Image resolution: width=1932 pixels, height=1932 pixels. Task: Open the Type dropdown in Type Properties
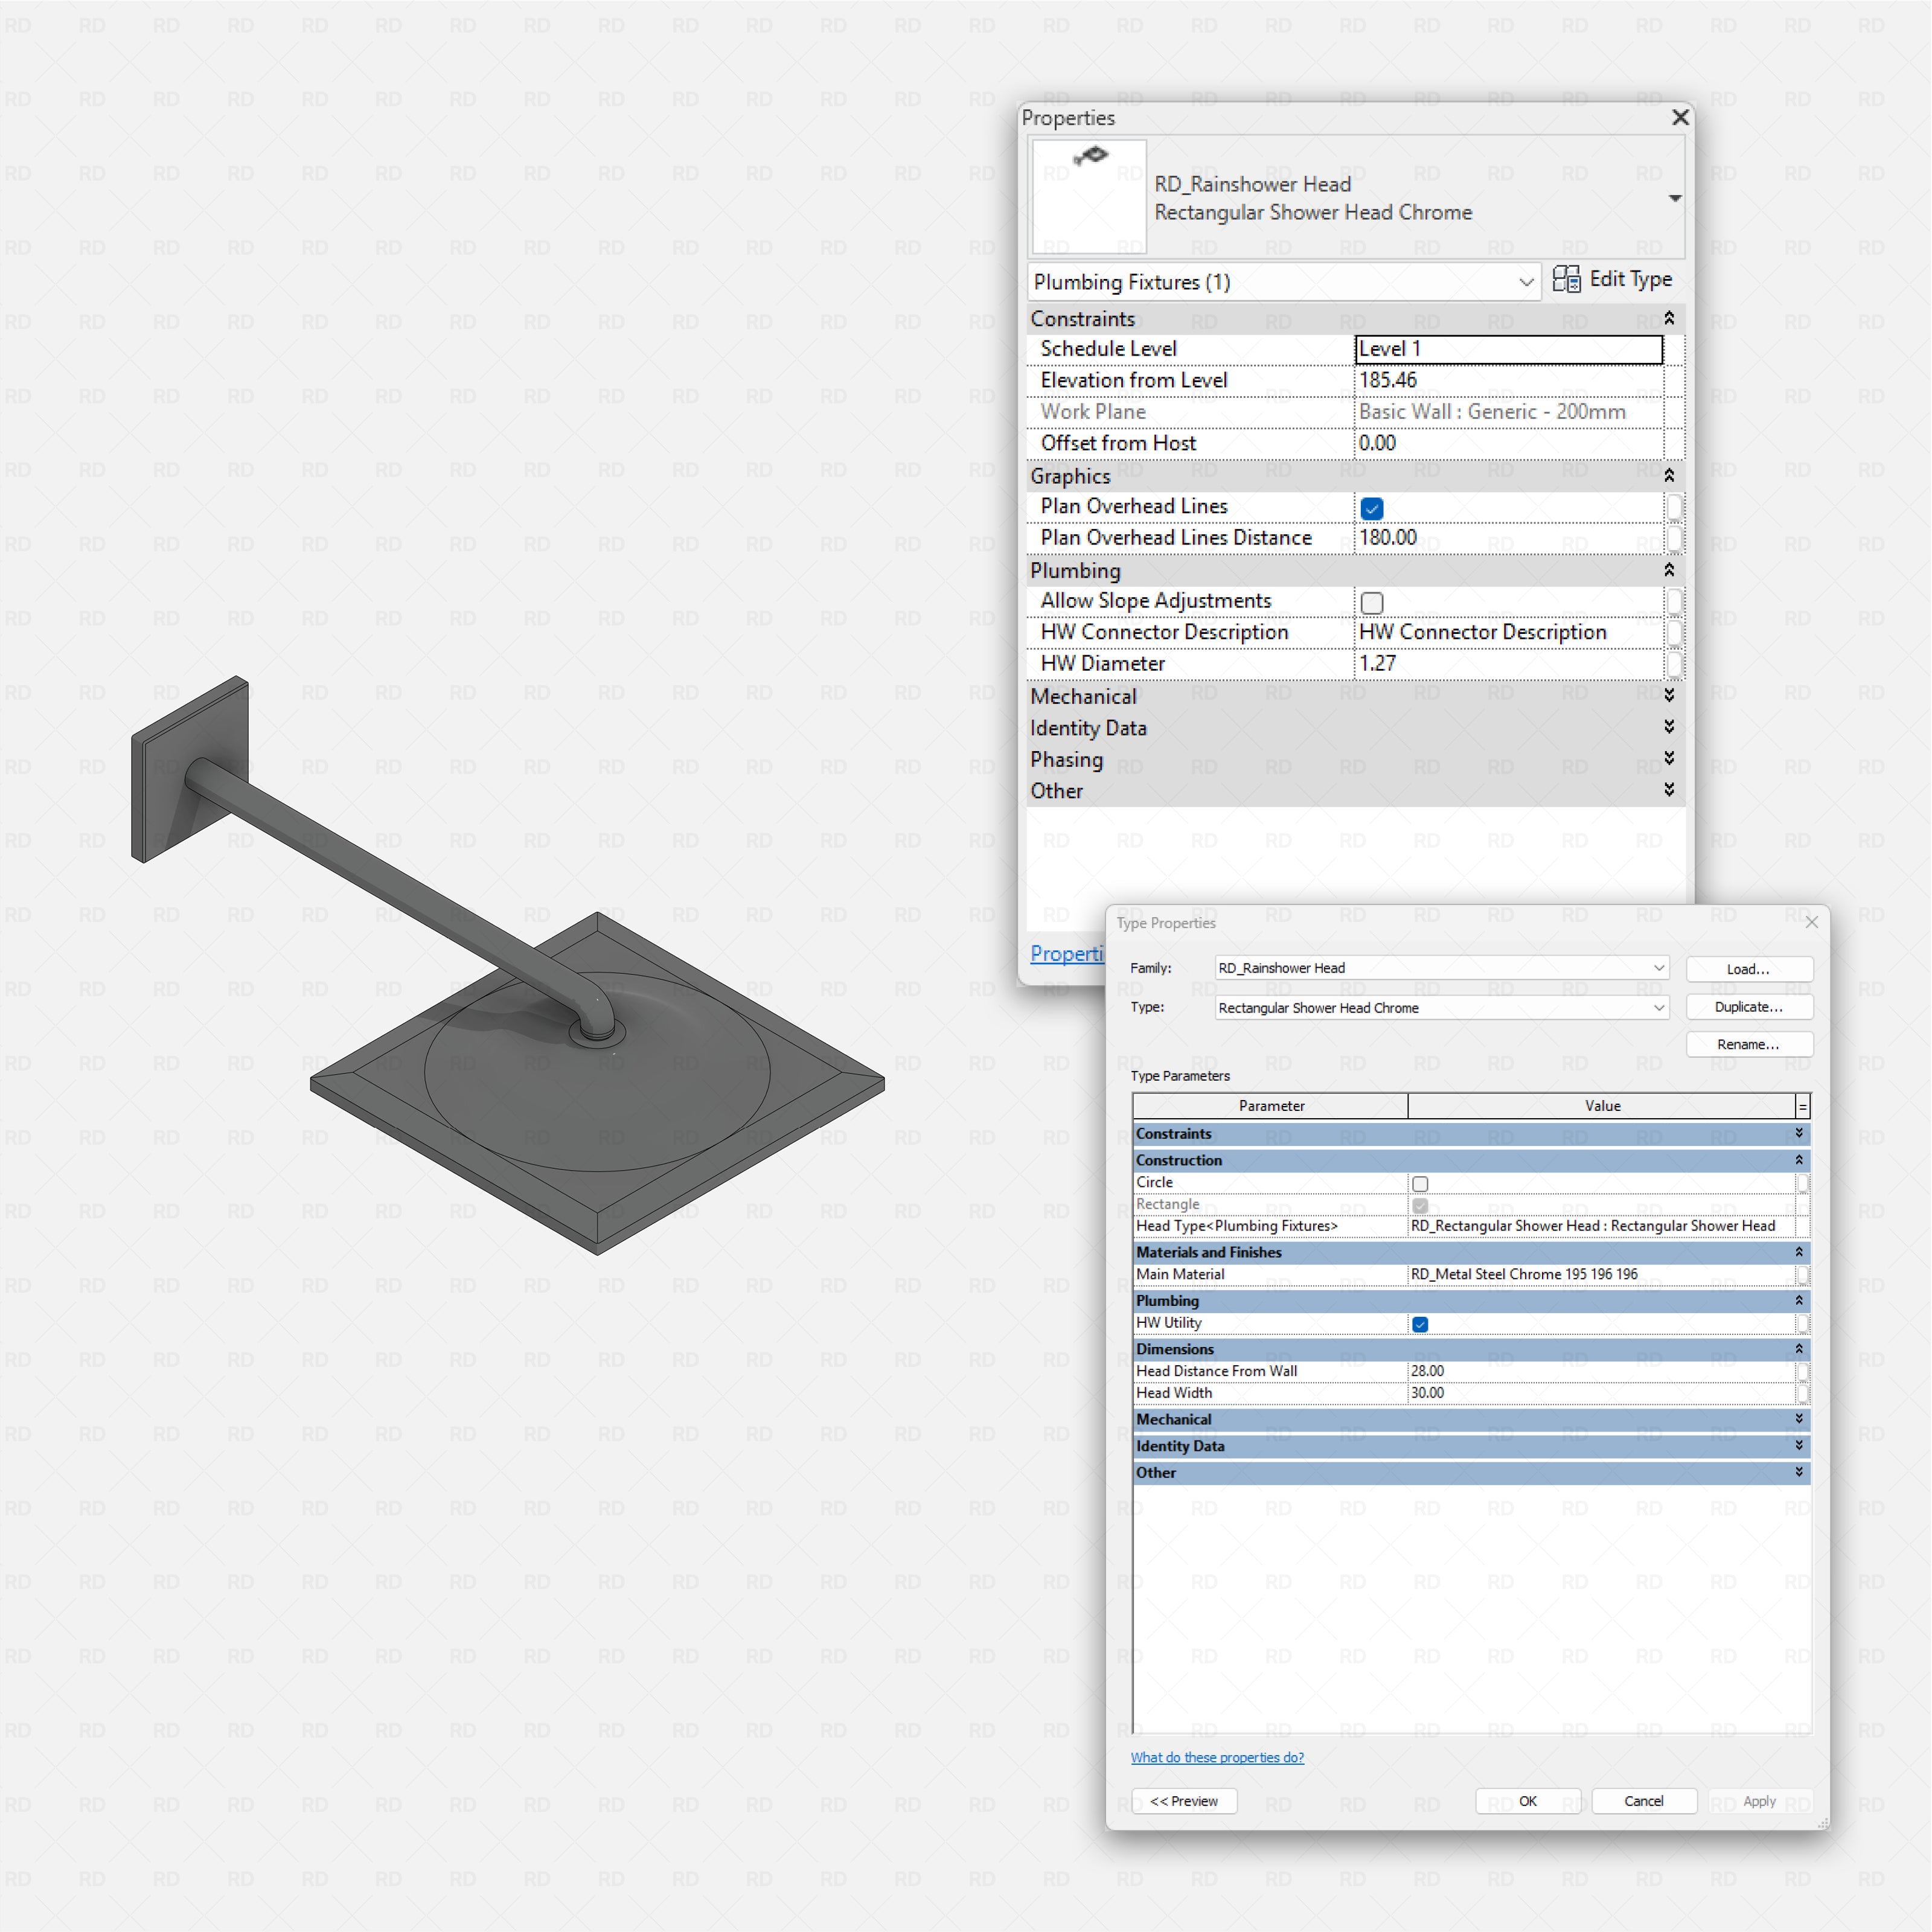1659,1007
